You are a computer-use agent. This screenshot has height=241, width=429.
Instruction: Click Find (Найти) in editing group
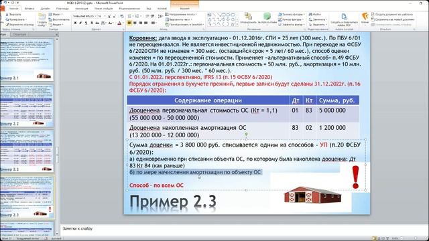pos(315,14)
